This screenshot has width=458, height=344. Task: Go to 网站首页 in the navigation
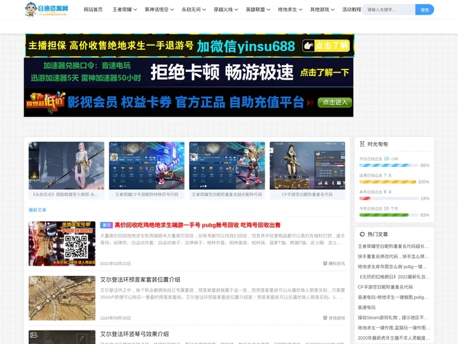tap(93, 10)
